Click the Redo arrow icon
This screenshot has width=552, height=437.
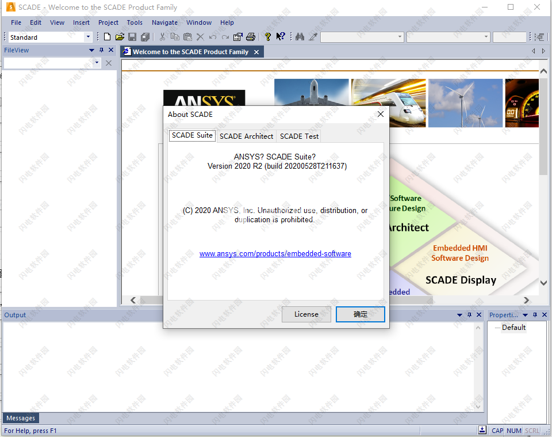point(225,37)
